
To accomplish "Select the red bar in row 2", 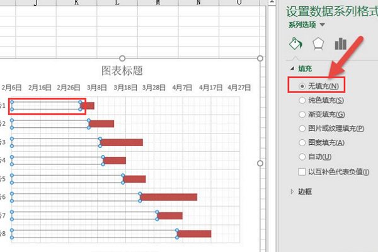I will click(x=101, y=123).
